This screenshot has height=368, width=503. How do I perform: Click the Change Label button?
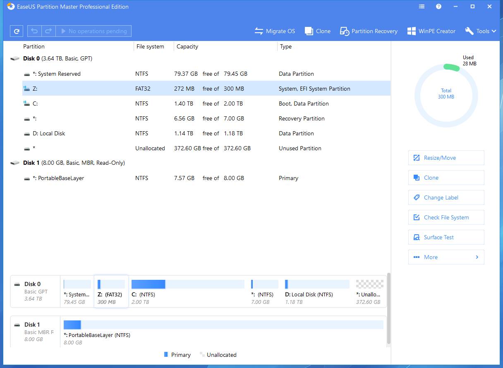pos(446,197)
